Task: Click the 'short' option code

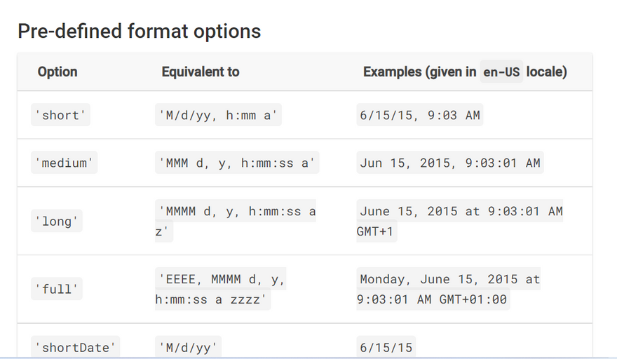Action: pyautogui.click(x=62, y=115)
